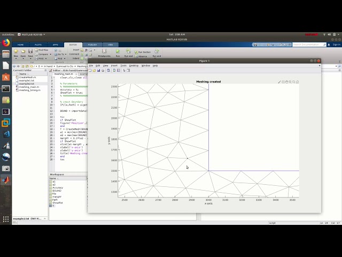Click the axes restore view home icon
Image resolution: width=342 pixels, height=257 pixels.
[x=297, y=82]
